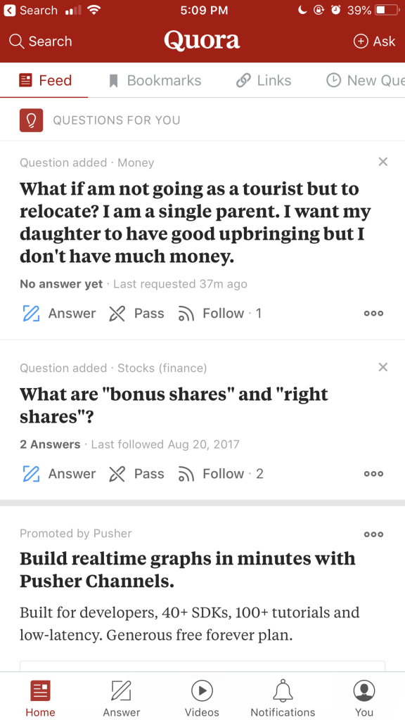
Task: Open more options on Pusher promoted post
Action: pos(373,534)
